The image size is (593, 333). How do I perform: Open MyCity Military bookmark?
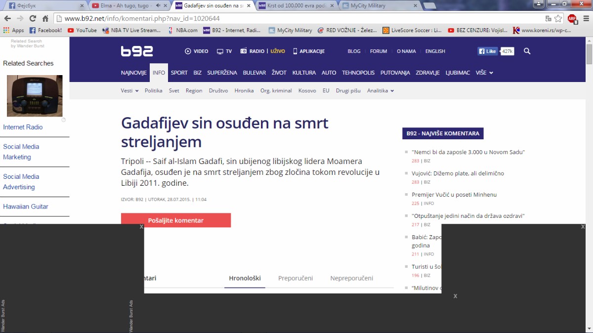290,30
